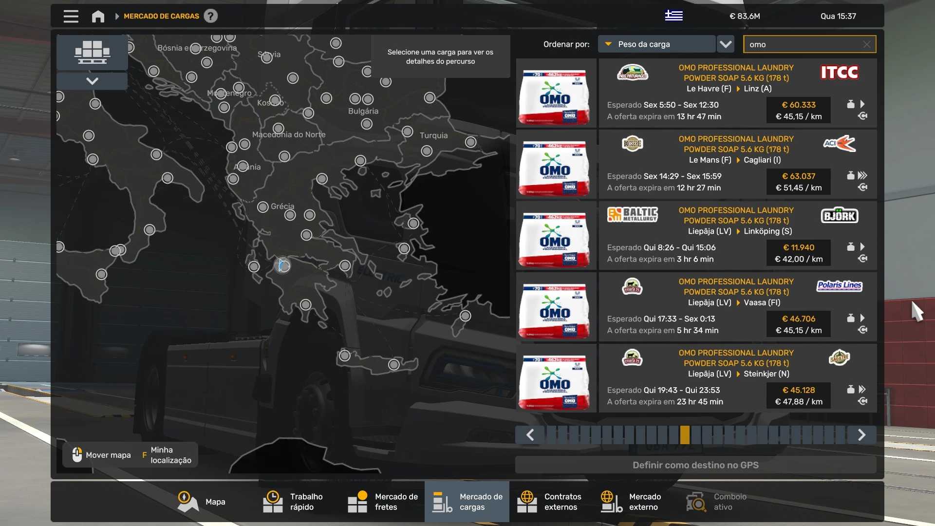Screen dimensions: 935x526
Task: Click the weight icon on the Steinkjer job
Action: 851,390
